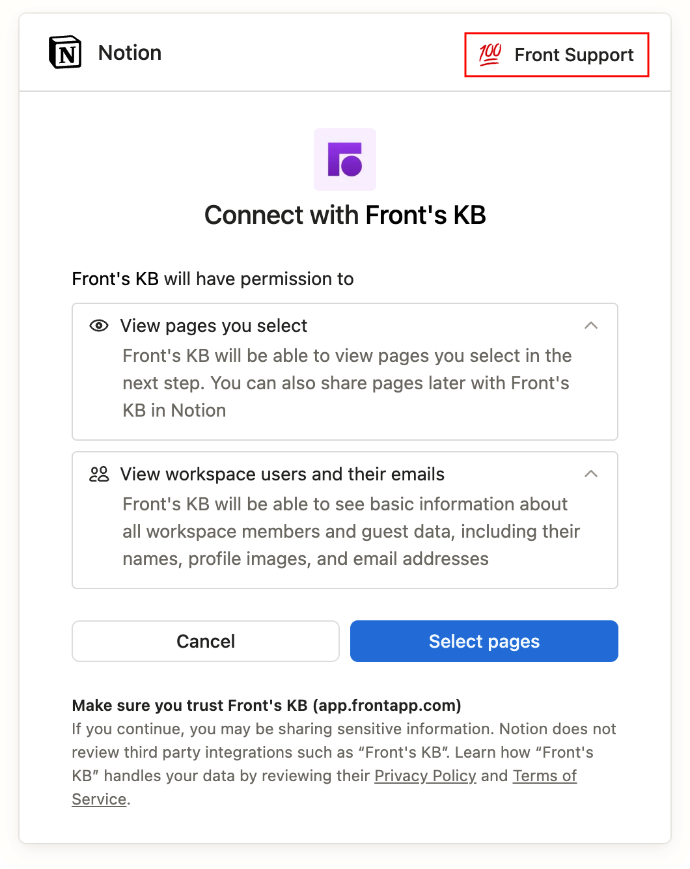The width and height of the screenshot is (690, 869).
Task: Open the Terms of Service link
Action: tap(544, 776)
